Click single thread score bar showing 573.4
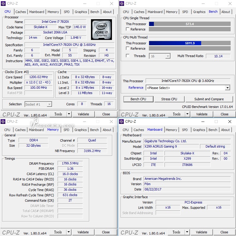This screenshot has width=236, height=236. 190,24
